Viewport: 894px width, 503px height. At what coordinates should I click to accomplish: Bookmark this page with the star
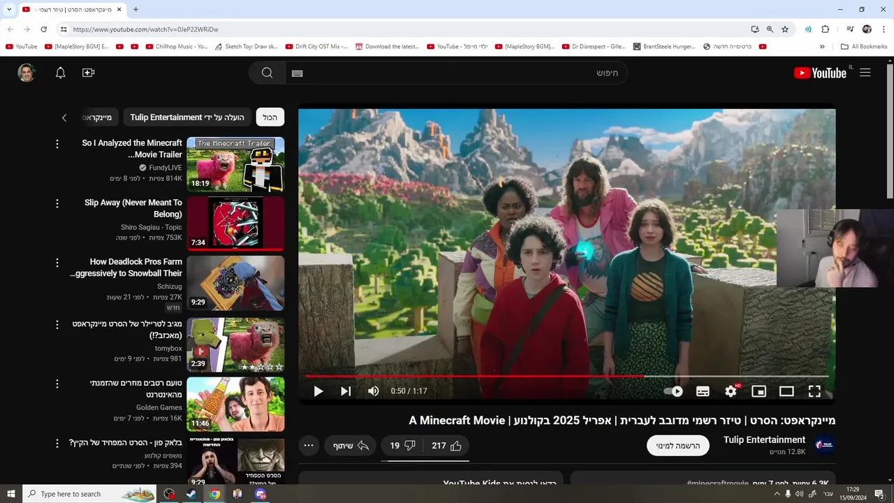click(785, 29)
